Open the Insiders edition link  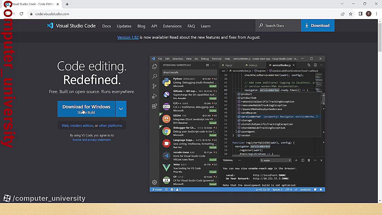click(x=81, y=126)
